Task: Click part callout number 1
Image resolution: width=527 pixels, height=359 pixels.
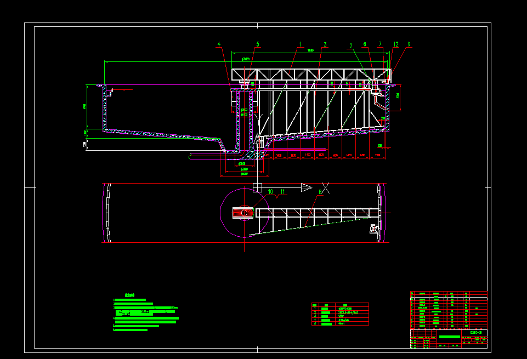Action: pos(300,44)
